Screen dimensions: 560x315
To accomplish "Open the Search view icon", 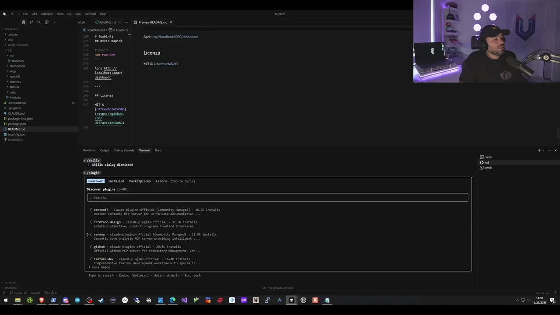I will click(x=39, y=22).
